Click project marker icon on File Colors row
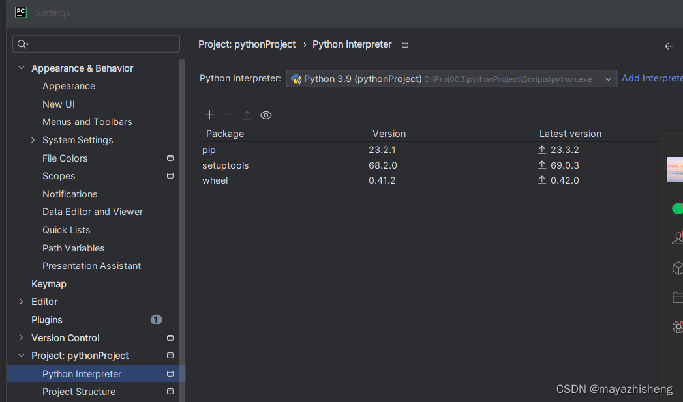 pyautogui.click(x=170, y=158)
